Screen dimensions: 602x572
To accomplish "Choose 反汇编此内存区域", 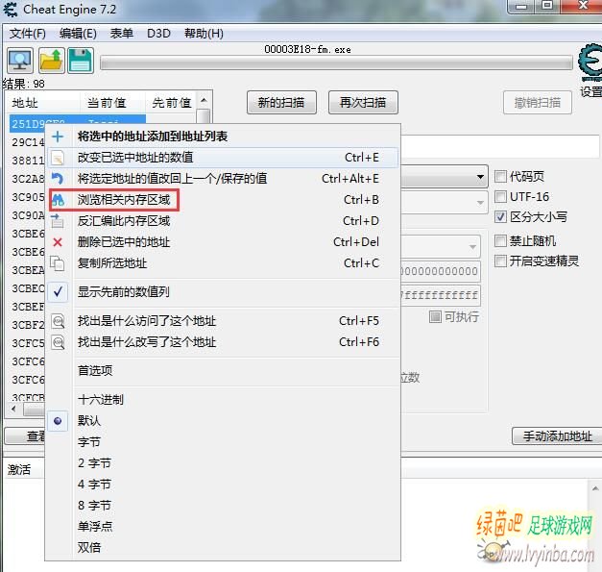I will tap(223, 221).
